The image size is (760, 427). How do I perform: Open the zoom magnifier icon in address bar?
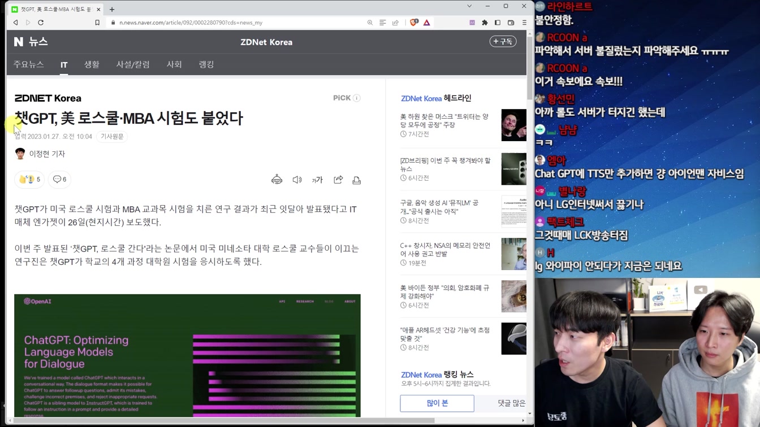pyautogui.click(x=370, y=23)
